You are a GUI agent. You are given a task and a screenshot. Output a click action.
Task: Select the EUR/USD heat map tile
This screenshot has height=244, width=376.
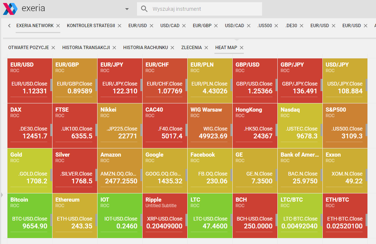[x=30, y=81]
